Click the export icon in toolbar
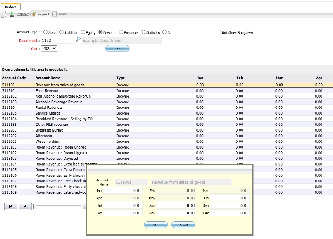Screen dimensions: 333x239 (x=34, y=14)
